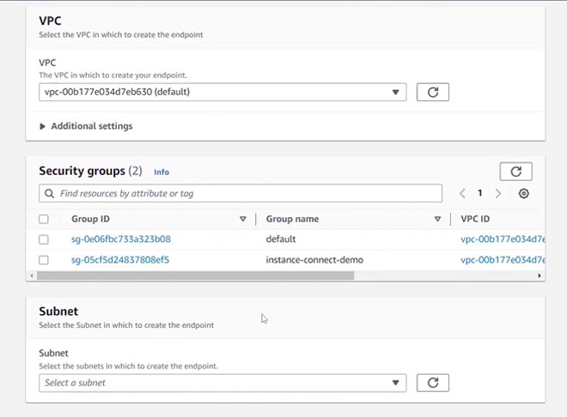Image resolution: width=567 pixels, height=417 pixels.
Task: Open sg-0e06fbc733a323b08 group link
Action: point(120,239)
